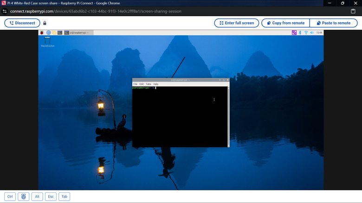The image size is (362, 203).
Task: Restore down the Chrome window
Action: 343,3
